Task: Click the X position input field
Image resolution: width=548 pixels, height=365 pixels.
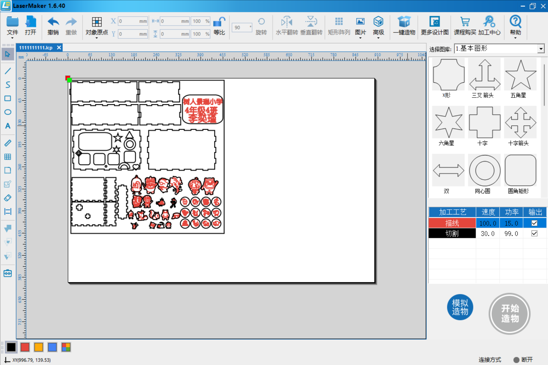Action: 133,21
